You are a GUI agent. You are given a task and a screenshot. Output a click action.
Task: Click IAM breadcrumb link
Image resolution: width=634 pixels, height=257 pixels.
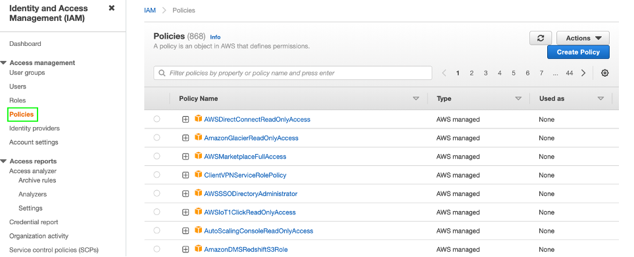(149, 10)
